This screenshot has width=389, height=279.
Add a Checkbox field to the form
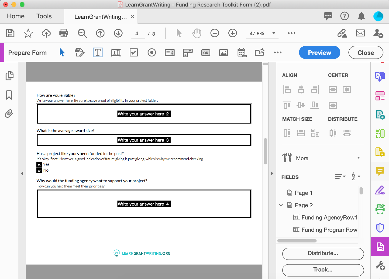[134, 52]
